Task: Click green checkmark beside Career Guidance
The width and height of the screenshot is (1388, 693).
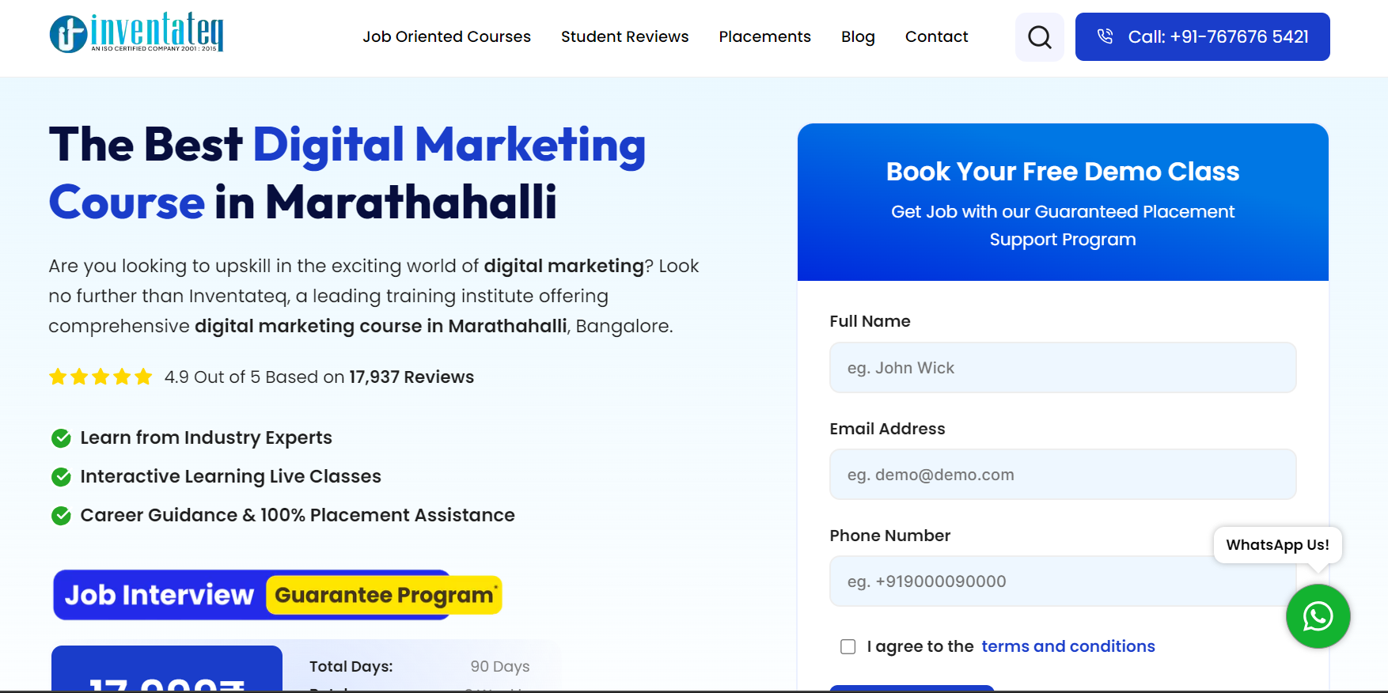Action: (x=61, y=516)
